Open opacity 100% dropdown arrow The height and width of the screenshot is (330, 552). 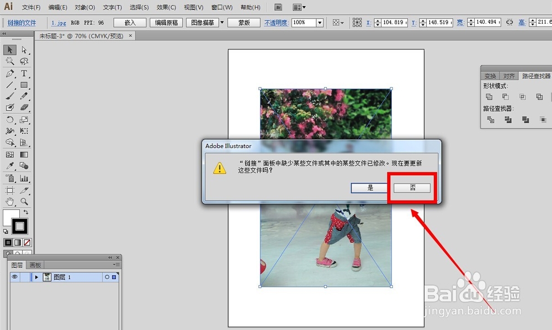(320, 23)
